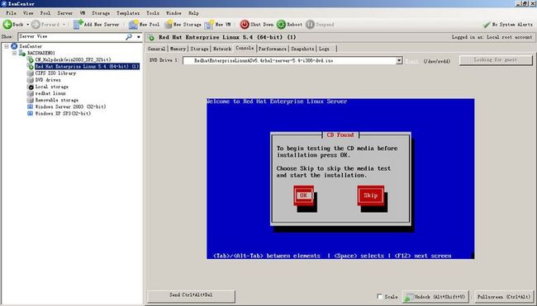This screenshot has width=537, height=306.
Task: Switch to the Logs tab
Action: click(x=324, y=49)
